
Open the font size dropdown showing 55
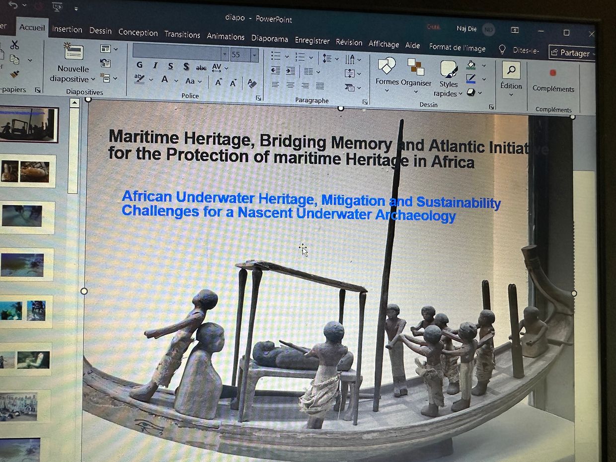[x=255, y=55]
